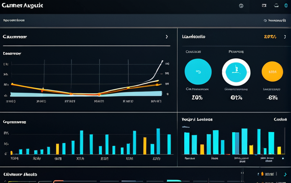Viewport: 291px width, 183px height.
Task: Click the large cyan circle with 20% below
Action: pyautogui.click(x=198, y=72)
